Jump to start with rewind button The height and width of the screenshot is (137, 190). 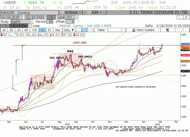point(3,26)
